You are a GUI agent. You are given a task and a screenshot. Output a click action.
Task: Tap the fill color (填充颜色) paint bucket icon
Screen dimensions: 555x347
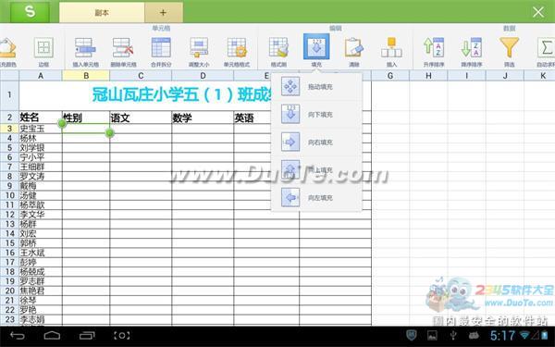click(7, 48)
